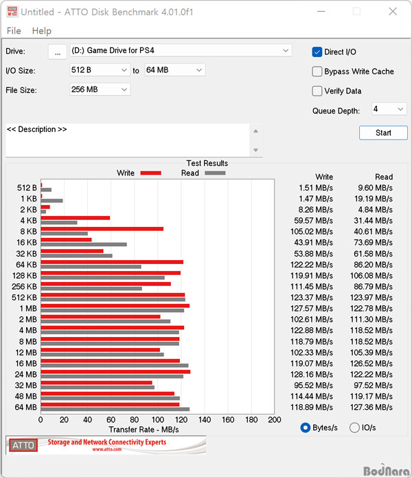Click the Transfer Rate - MB/s axis label
Image resolution: width=412 pixels, height=478 pixels.
pos(144,430)
